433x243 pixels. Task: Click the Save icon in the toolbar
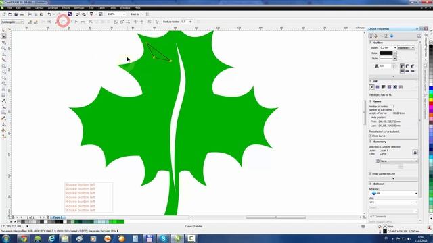pyautogui.click(x=16, y=14)
